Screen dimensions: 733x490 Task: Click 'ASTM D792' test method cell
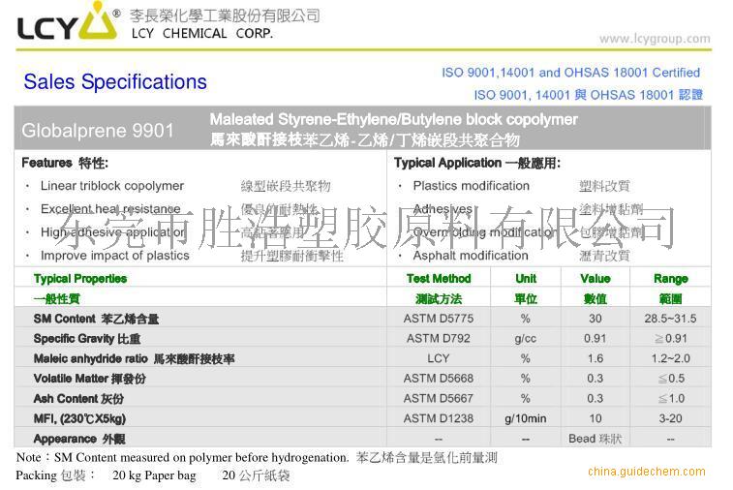(439, 338)
